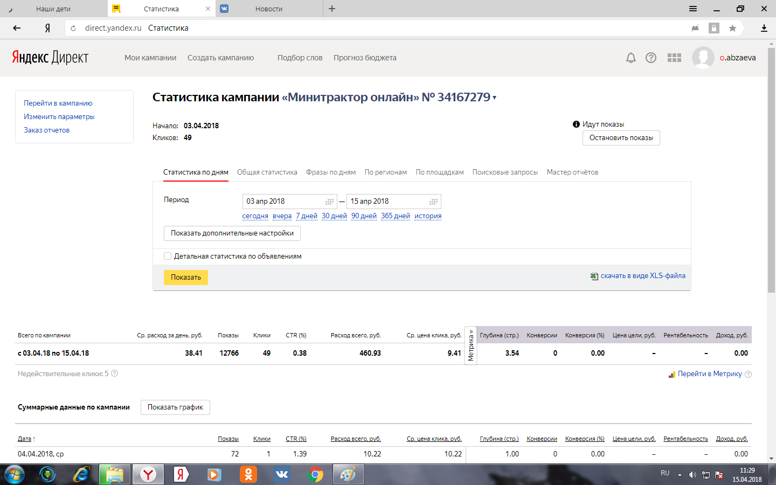Open the Поисковые запросы tab

[x=505, y=172]
